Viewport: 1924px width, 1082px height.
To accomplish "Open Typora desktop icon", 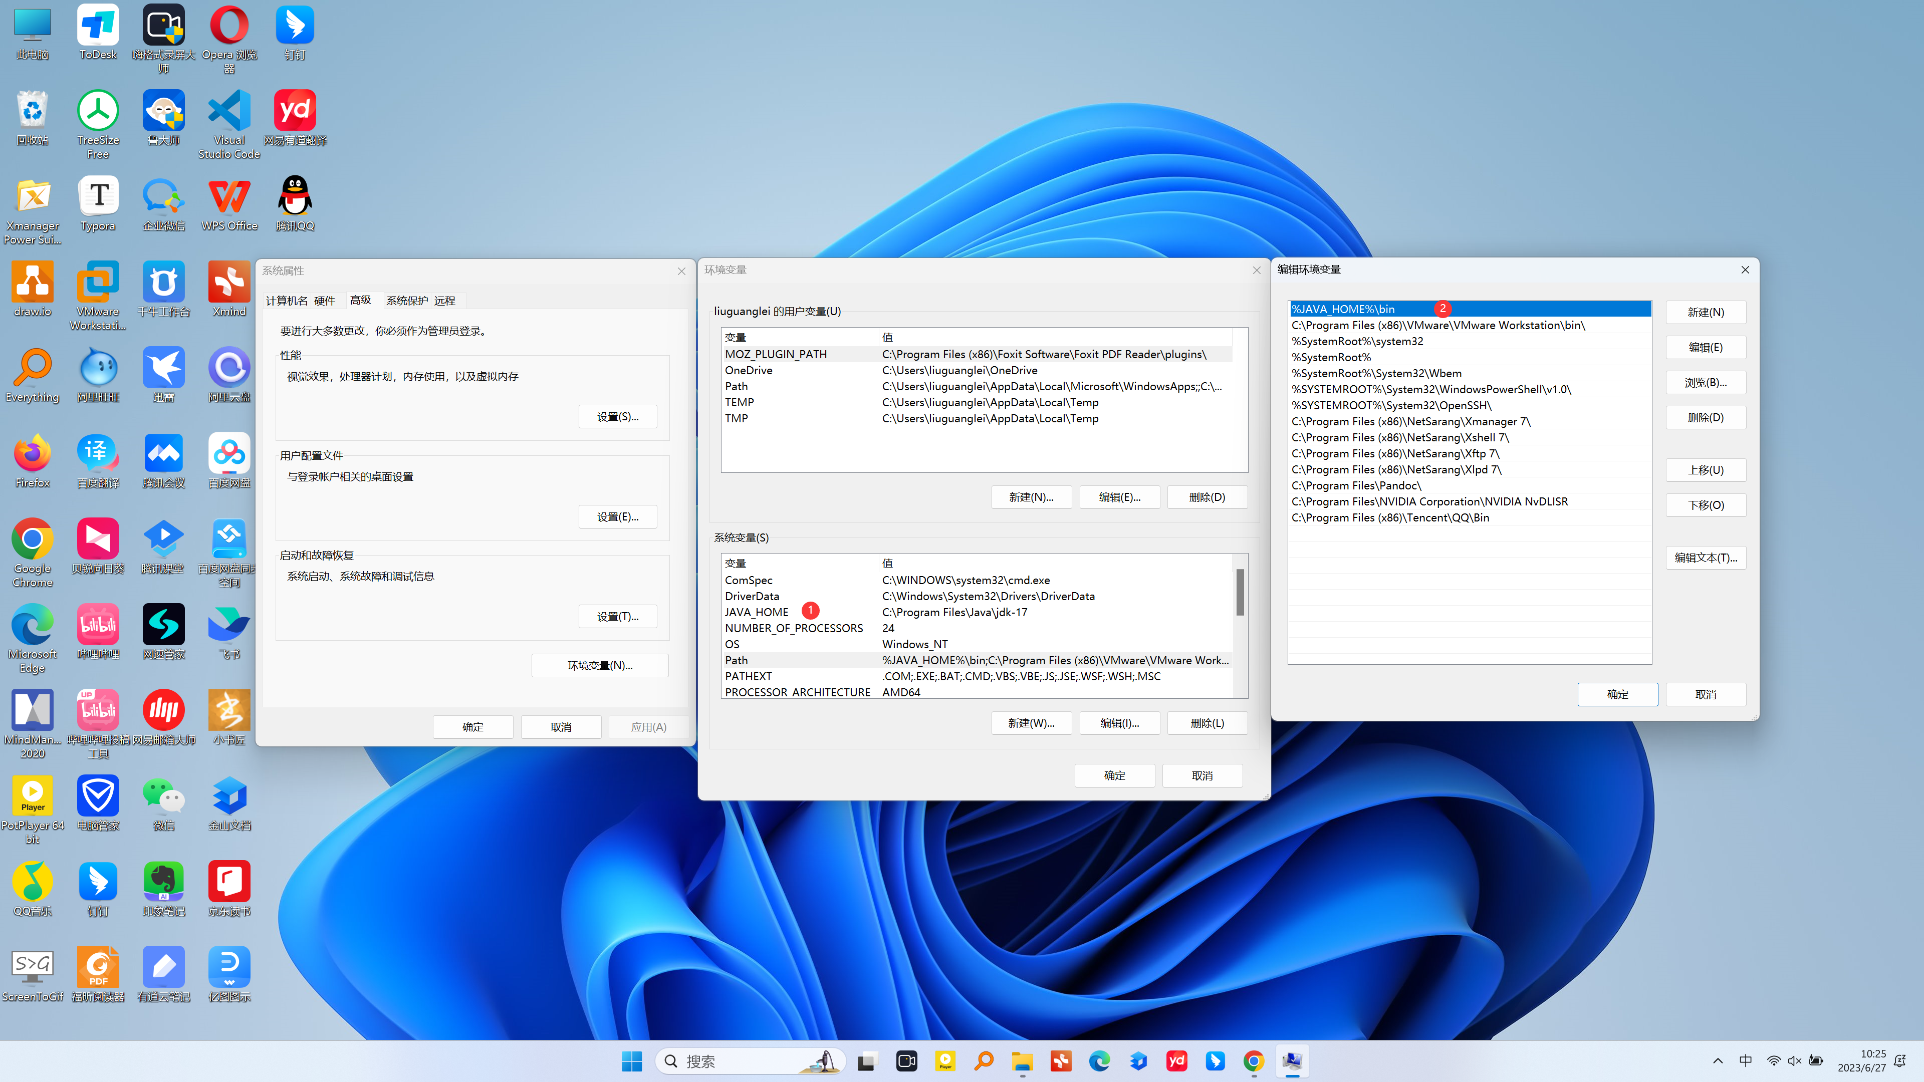I will 98,204.
